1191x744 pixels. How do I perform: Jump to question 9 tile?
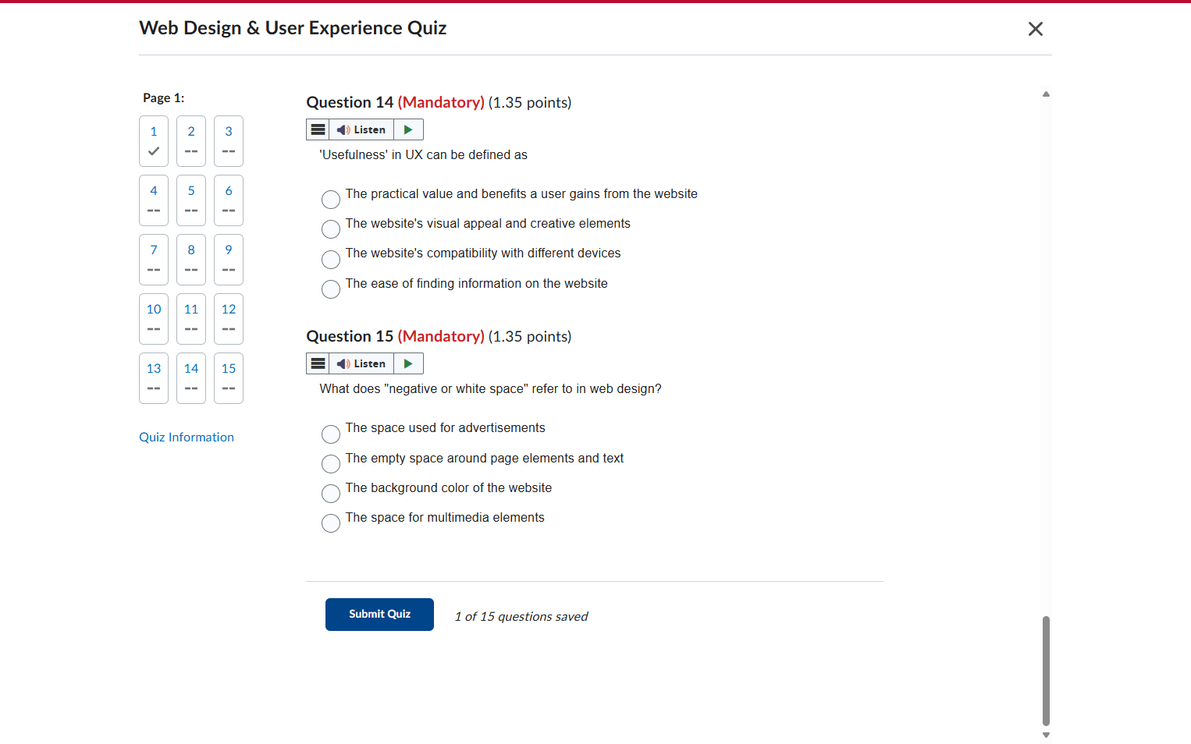[x=229, y=260]
